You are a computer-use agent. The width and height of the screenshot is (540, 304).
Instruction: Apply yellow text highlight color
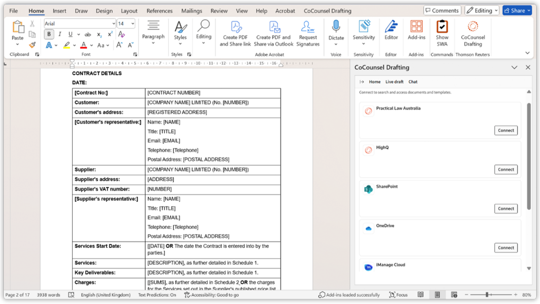pos(67,45)
